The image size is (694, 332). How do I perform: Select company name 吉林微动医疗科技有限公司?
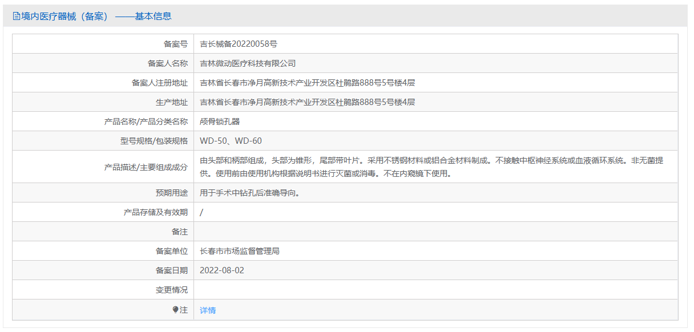(248, 63)
